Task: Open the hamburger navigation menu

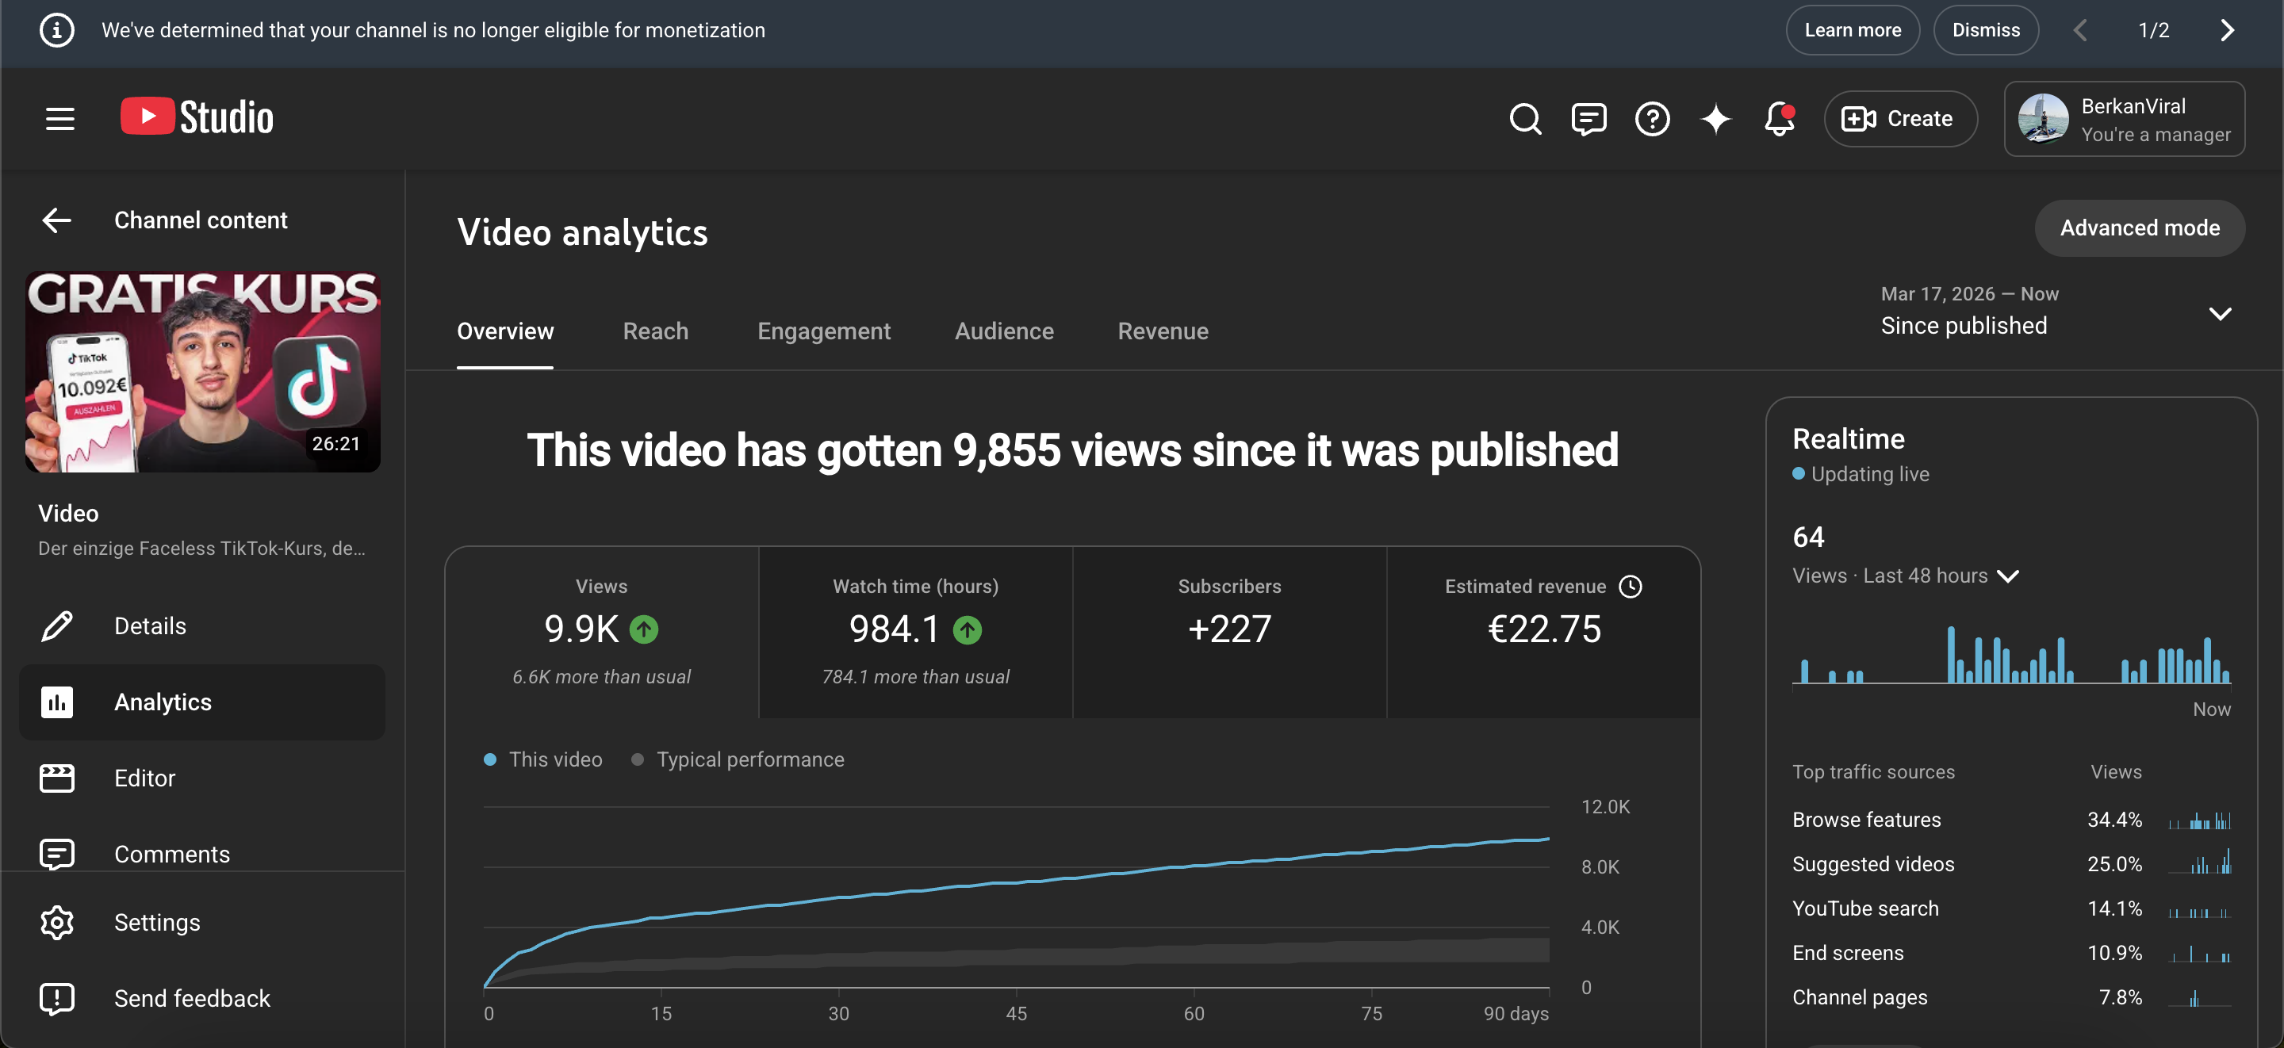Action: [59, 119]
